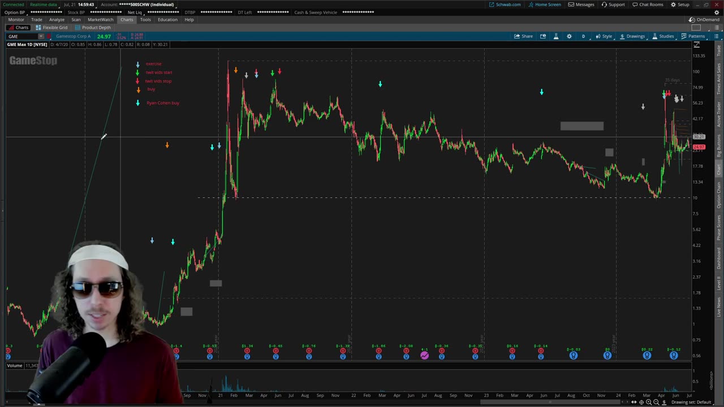Open the Drawings dropdown
Viewport: 724px width, 407px height.
point(632,36)
